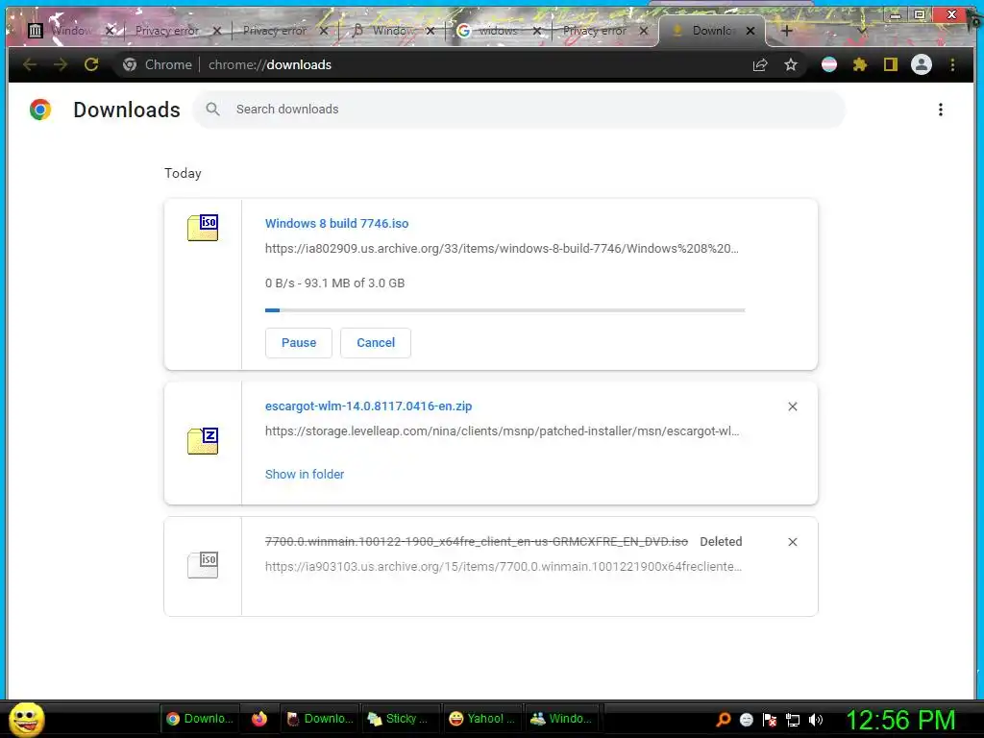Go back using the browser back arrow

coord(30,64)
